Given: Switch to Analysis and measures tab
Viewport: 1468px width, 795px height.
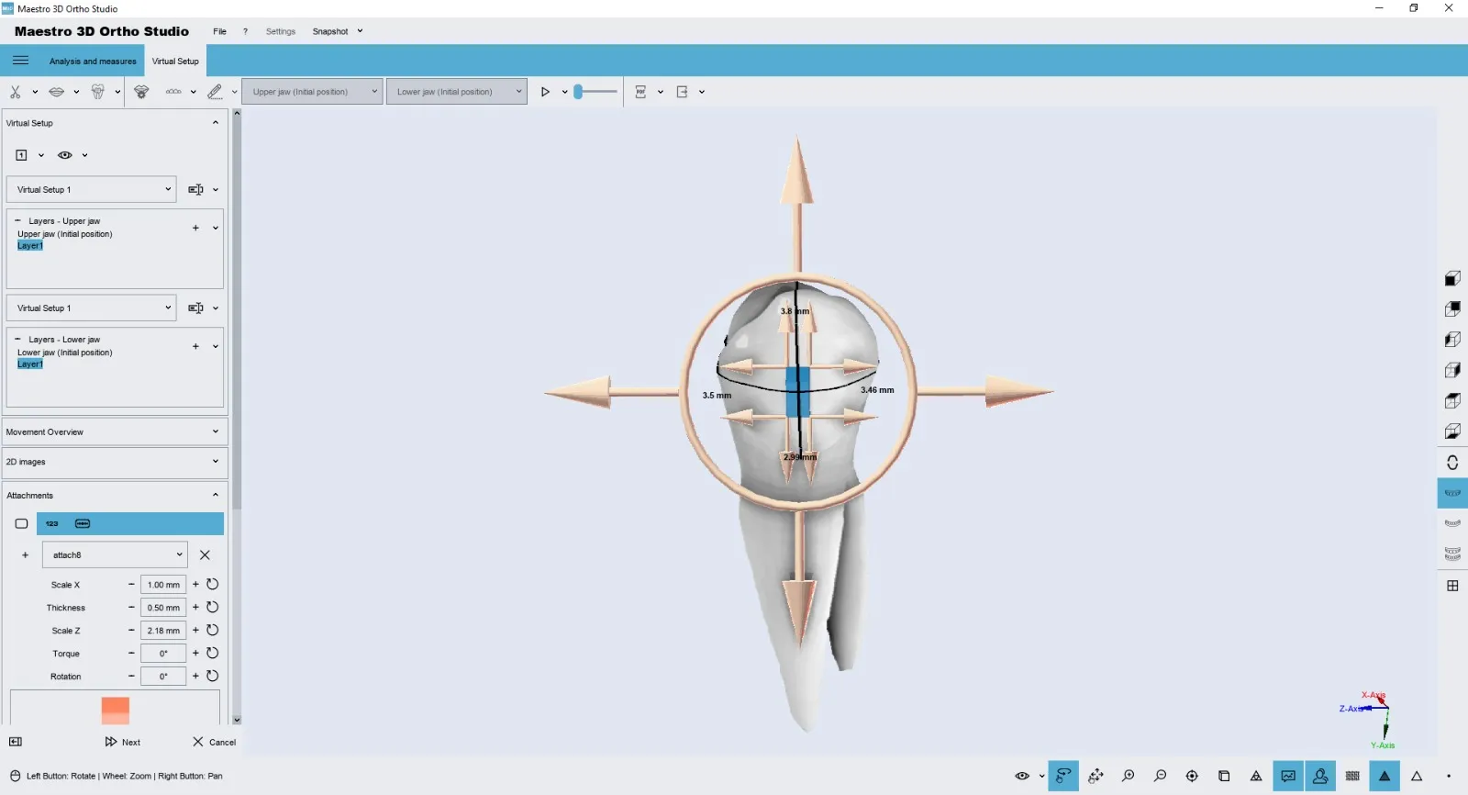Looking at the screenshot, I should (93, 62).
